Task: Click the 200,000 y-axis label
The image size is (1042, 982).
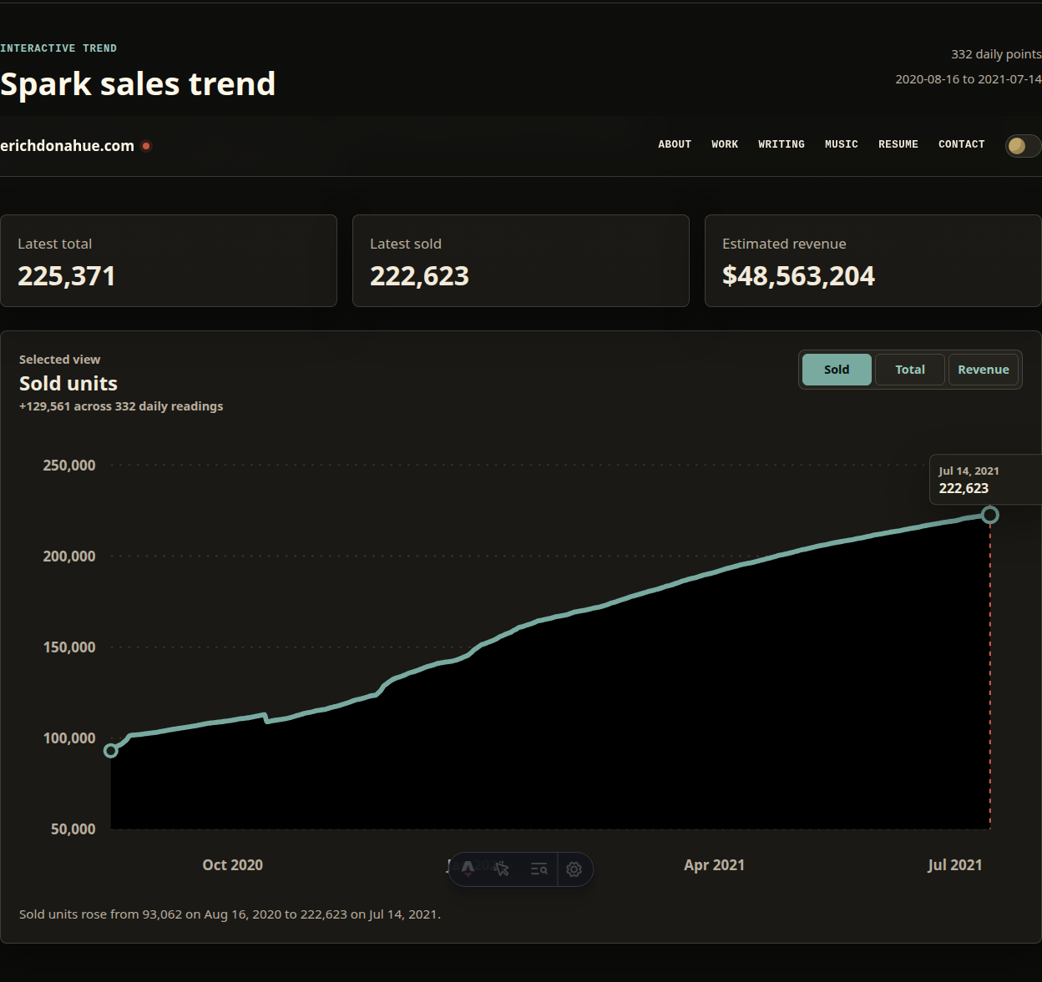Action: pos(69,556)
